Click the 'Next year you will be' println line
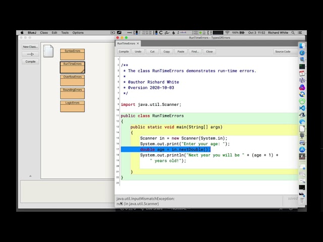 tap(209, 155)
